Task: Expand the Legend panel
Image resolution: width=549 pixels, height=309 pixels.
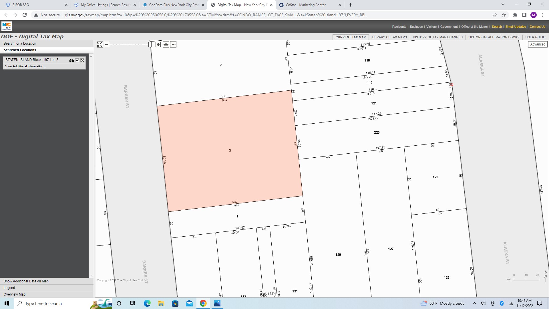Action: [x=9, y=288]
